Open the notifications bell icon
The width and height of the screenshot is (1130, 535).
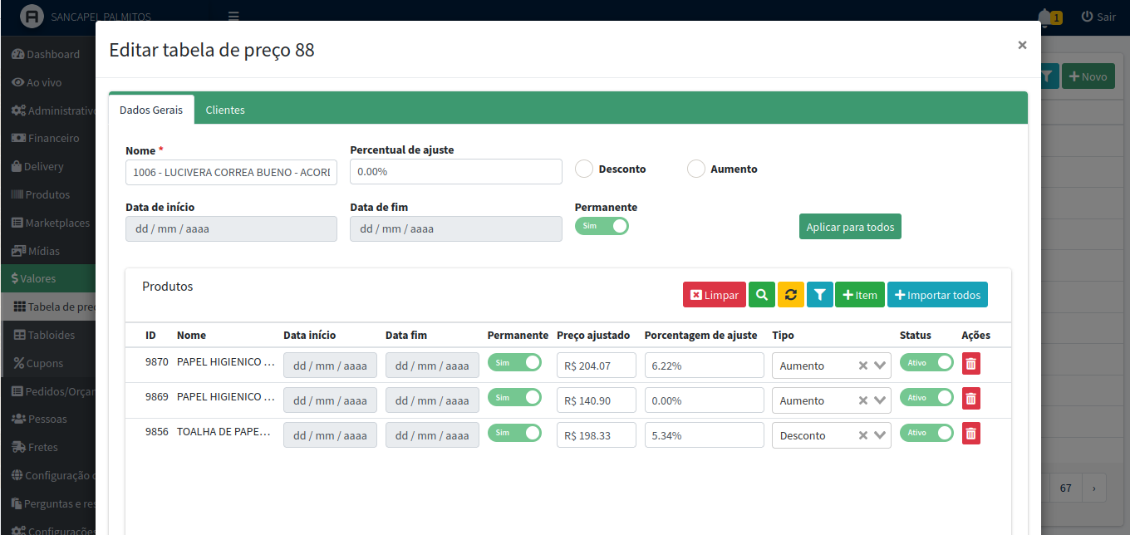pyautogui.click(x=1045, y=17)
